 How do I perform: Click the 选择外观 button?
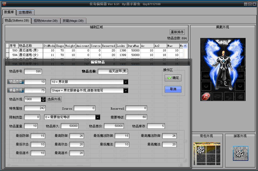[x=54, y=99]
